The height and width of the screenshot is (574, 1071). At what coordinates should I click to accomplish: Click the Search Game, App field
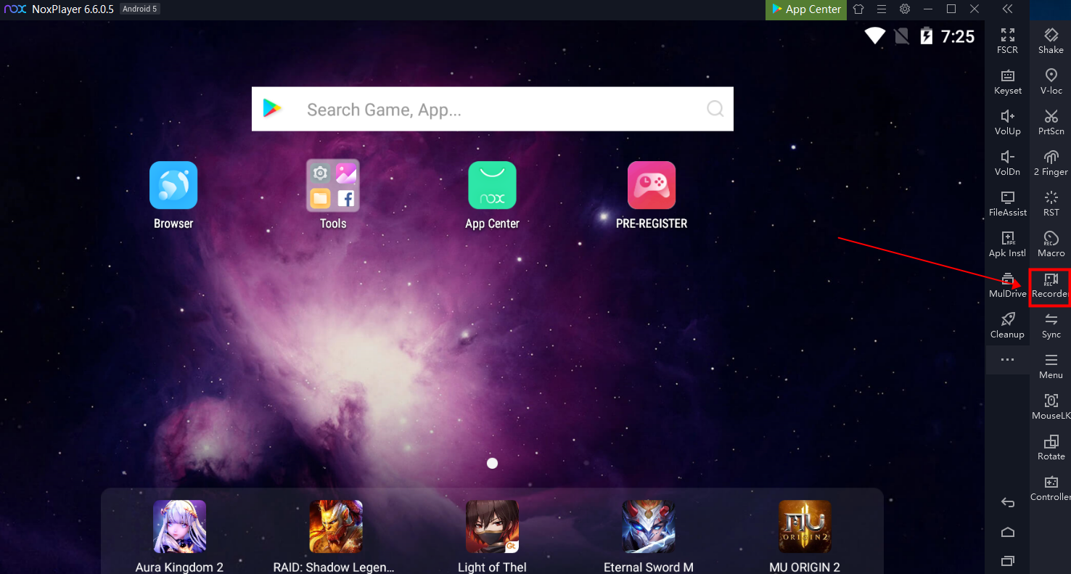click(x=492, y=110)
